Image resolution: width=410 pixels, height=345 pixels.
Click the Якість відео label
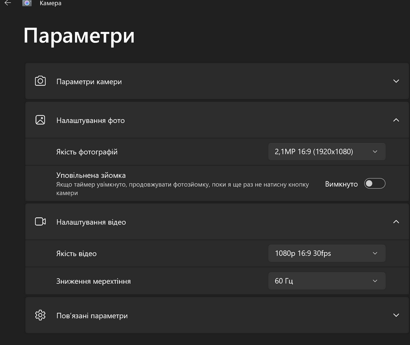pos(76,254)
